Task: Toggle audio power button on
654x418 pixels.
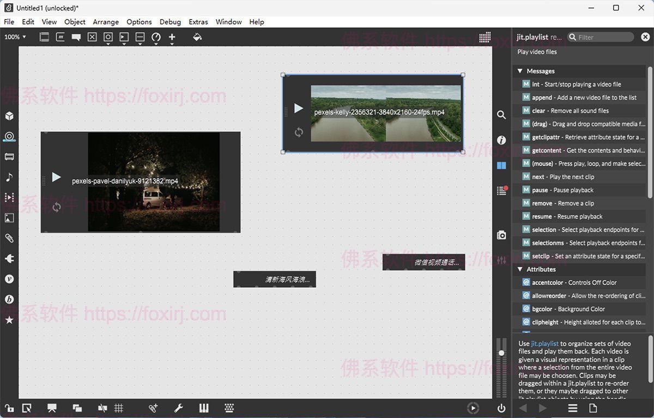Action: pos(501,408)
